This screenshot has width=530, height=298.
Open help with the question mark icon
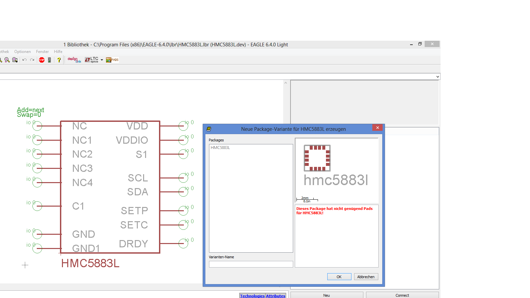(x=59, y=60)
